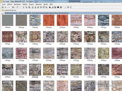The width and height of the screenshot is (122, 91).
Task: Open the Befehle menu
Action: (x=25, y=4)
